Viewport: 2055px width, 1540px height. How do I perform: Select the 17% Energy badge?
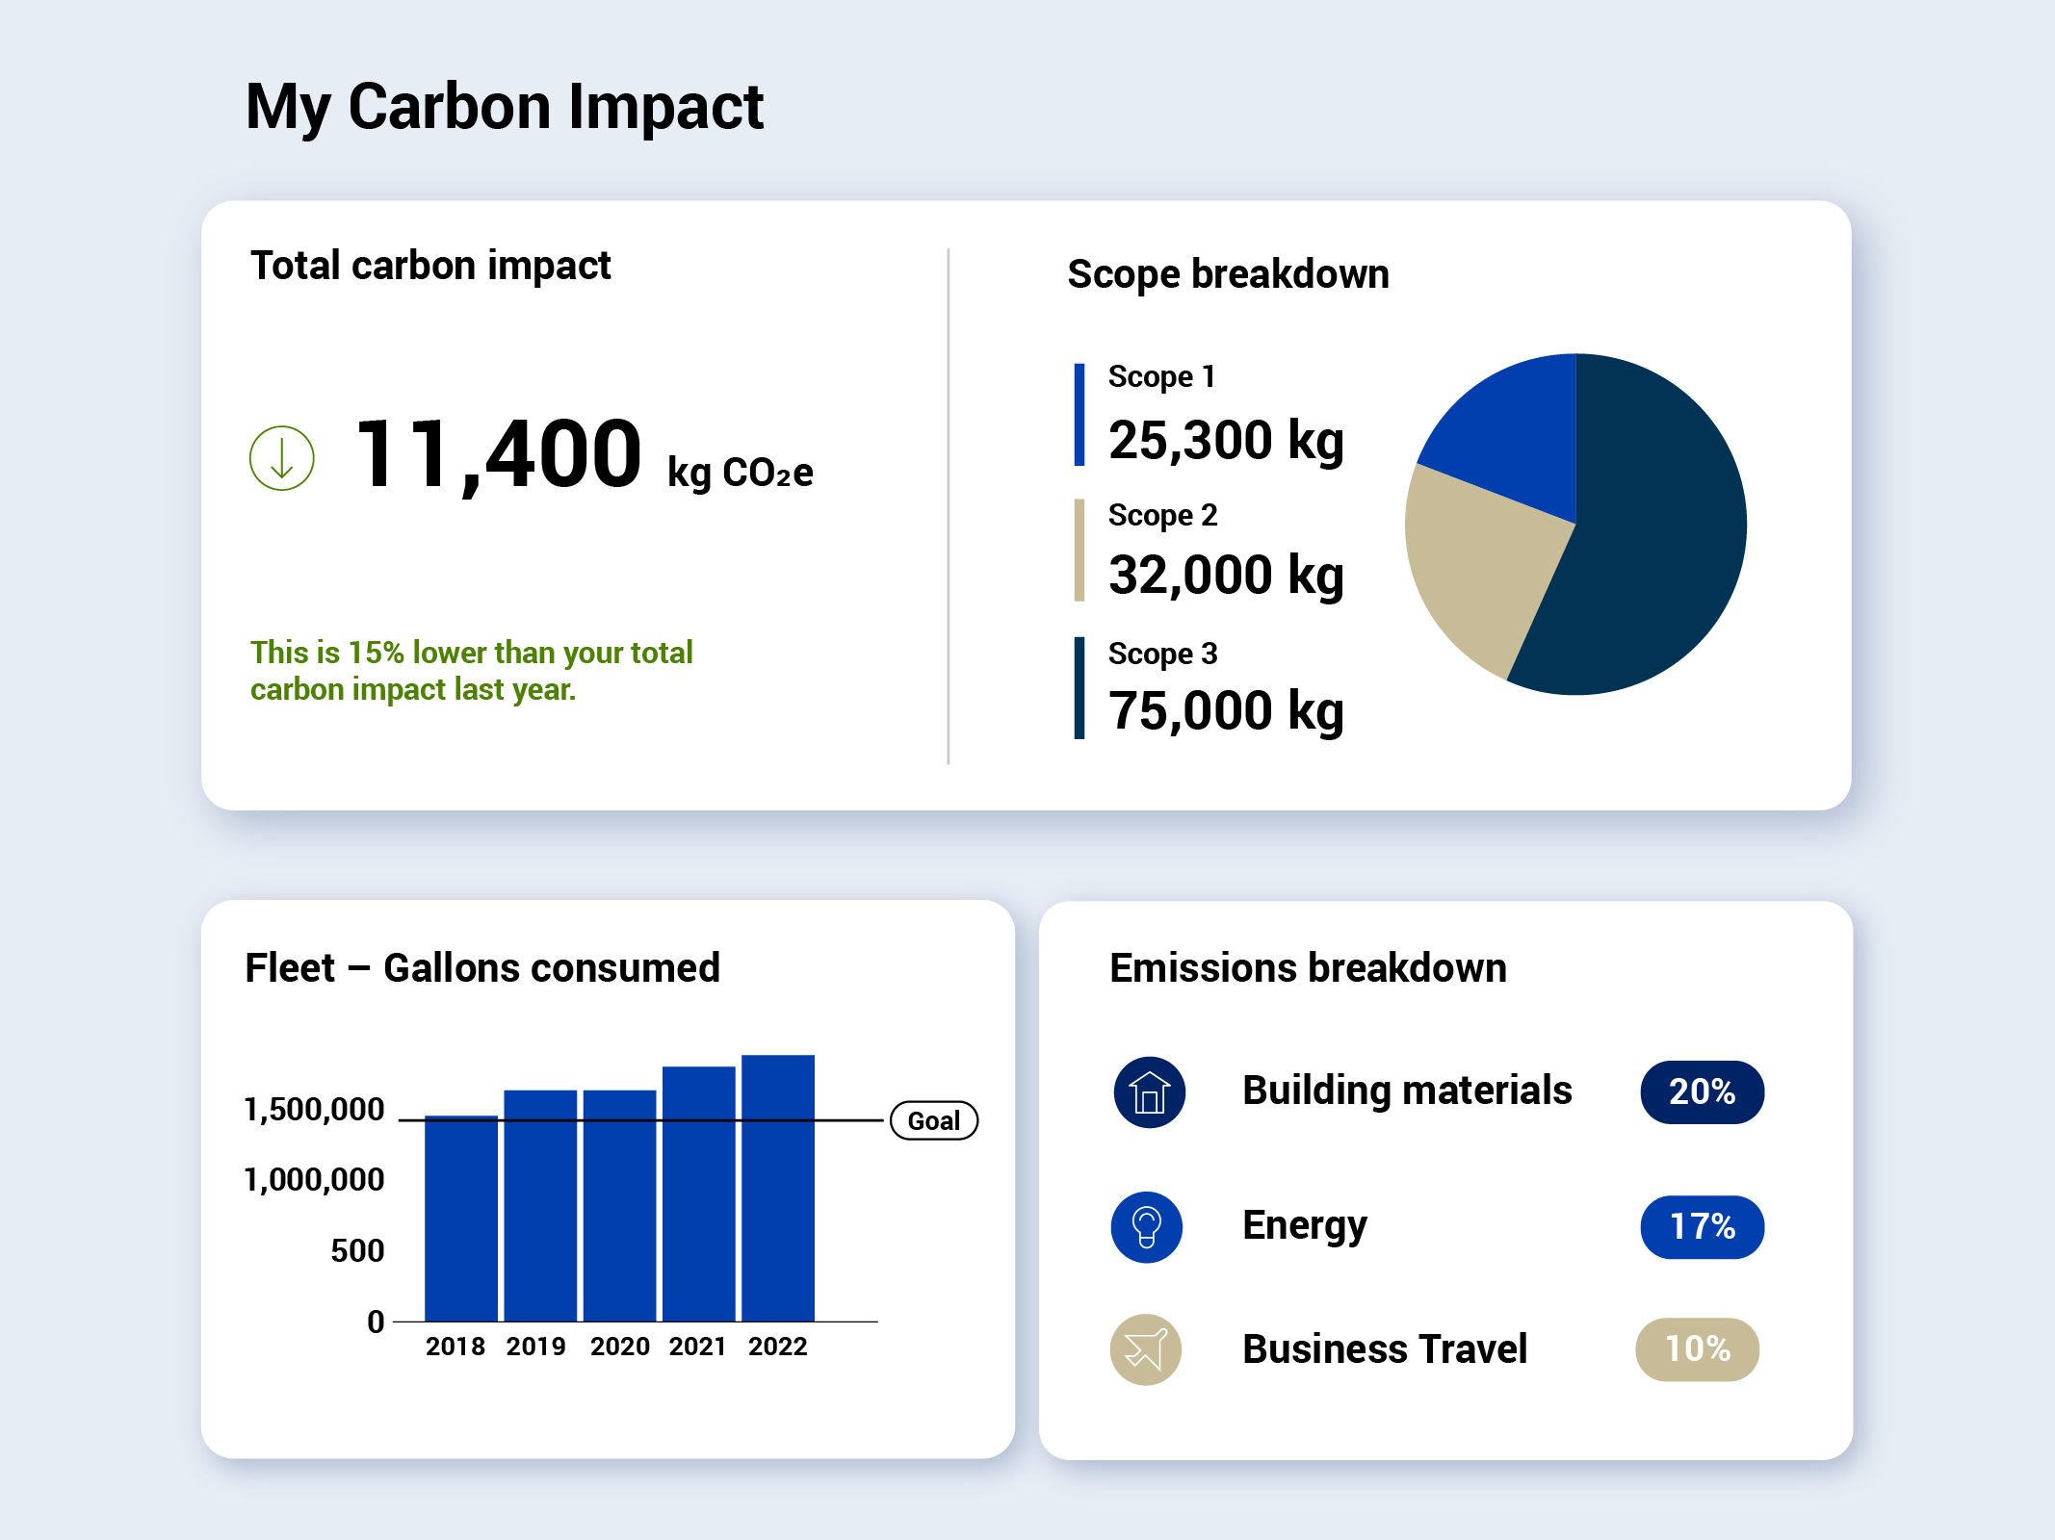tap(1702, 1227)
